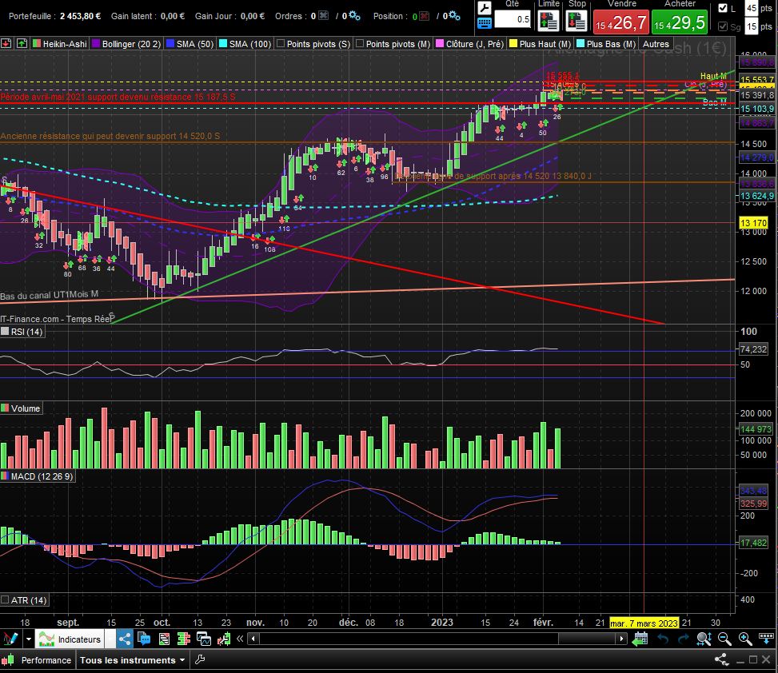Open candlestick settings wrench icon
This screenshot has width=778, height=673.
(224, 639)
